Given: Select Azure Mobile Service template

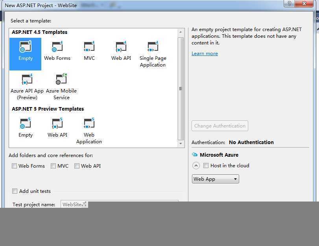Looking at the screenshot, I should tap(61, 87).
